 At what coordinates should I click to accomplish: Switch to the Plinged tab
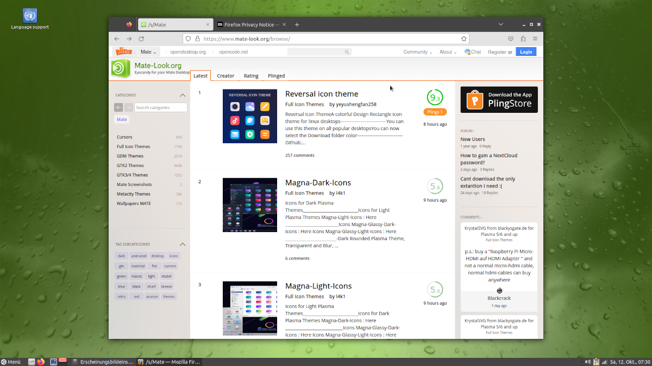click(276, 76)
